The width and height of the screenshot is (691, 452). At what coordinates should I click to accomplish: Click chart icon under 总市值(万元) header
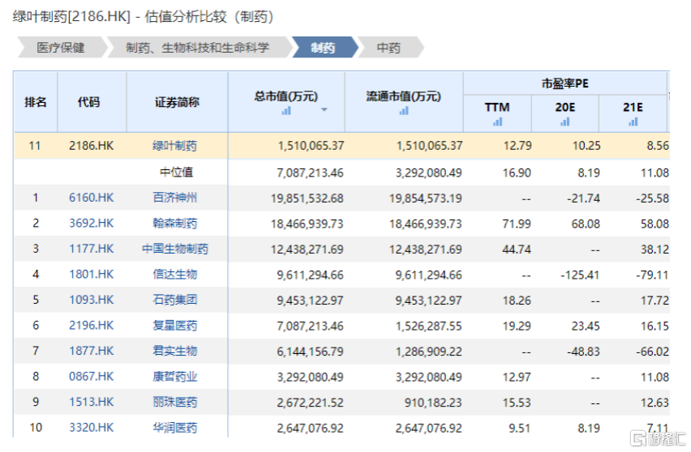(286, 111)
